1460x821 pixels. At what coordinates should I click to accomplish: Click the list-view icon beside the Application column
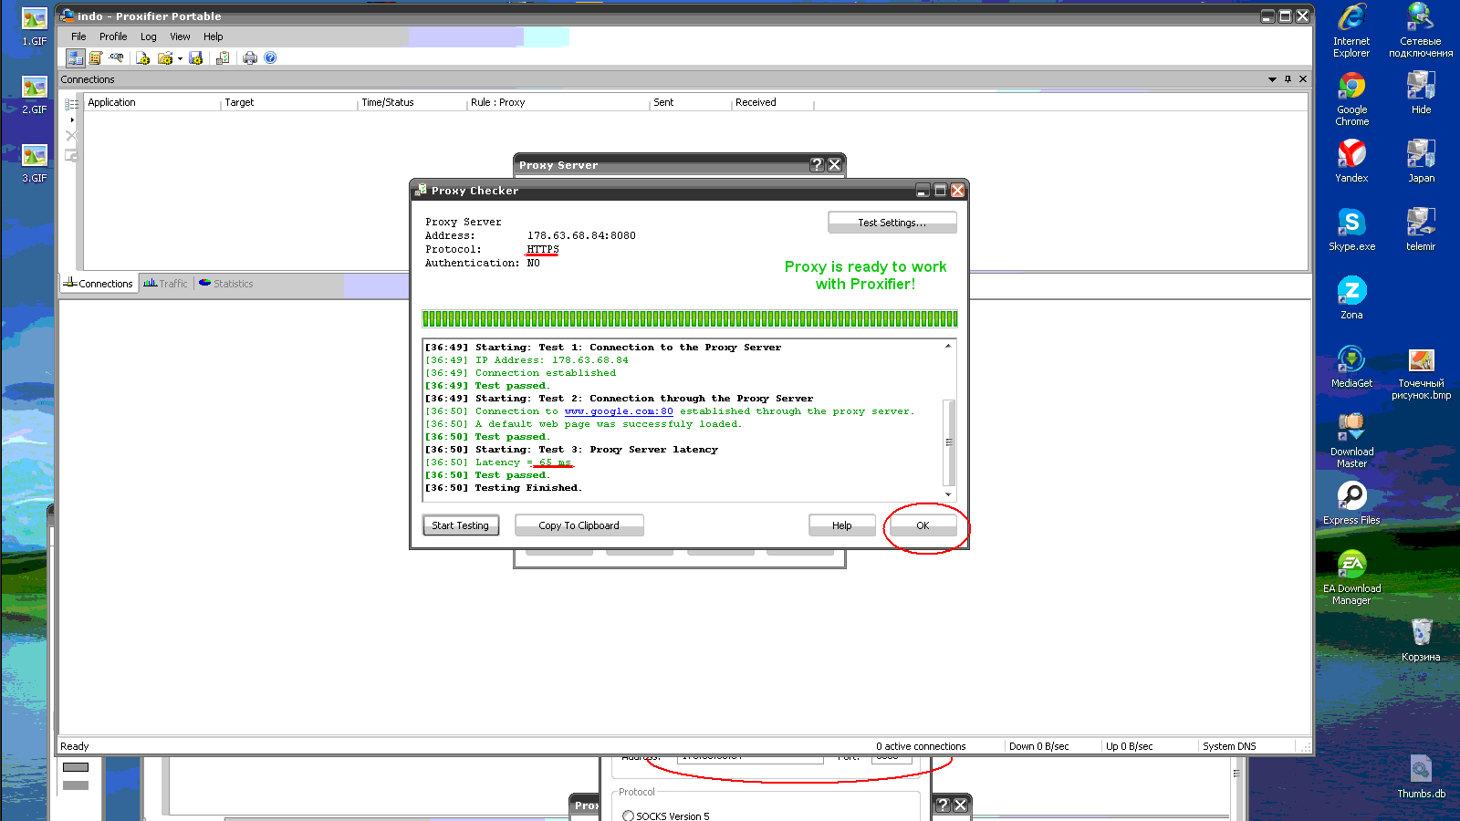click(71, 104)
